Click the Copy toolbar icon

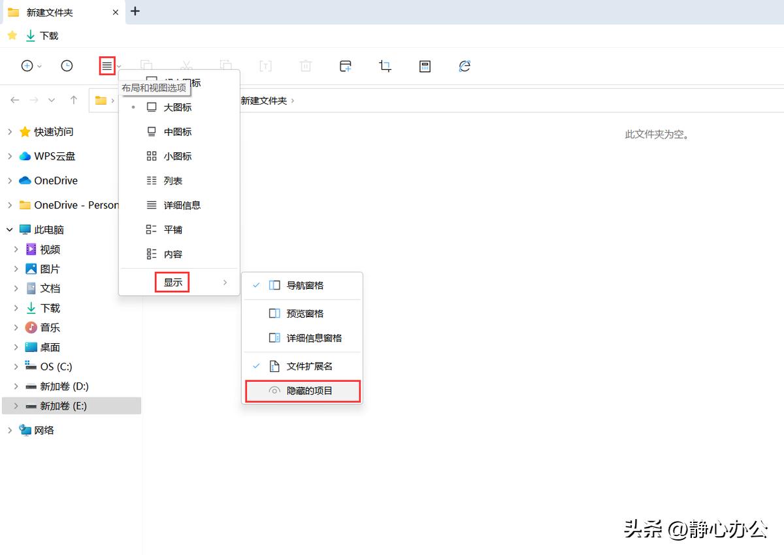click(x=147, y=66)
